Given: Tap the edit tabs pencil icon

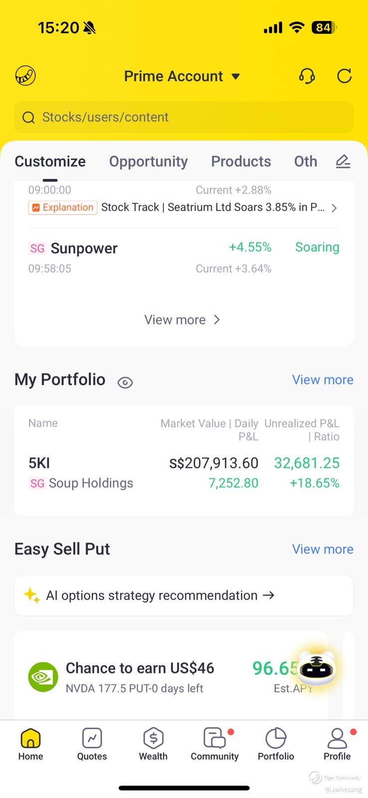Looking at the screenshot, I should pyautogui.click(x=343, y=161).
